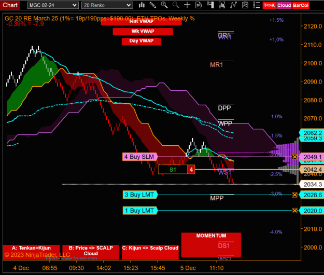Click the zoom in magnifier icon
Image resolution: width=324 pixels, height=275 pixels.
click(x=164, y=5)
